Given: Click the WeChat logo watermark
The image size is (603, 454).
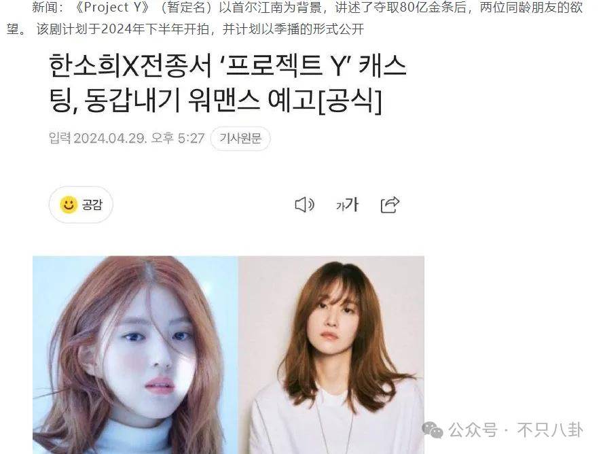Looking at the screenshot, I should pyautogui.click(x=433, y=430).
